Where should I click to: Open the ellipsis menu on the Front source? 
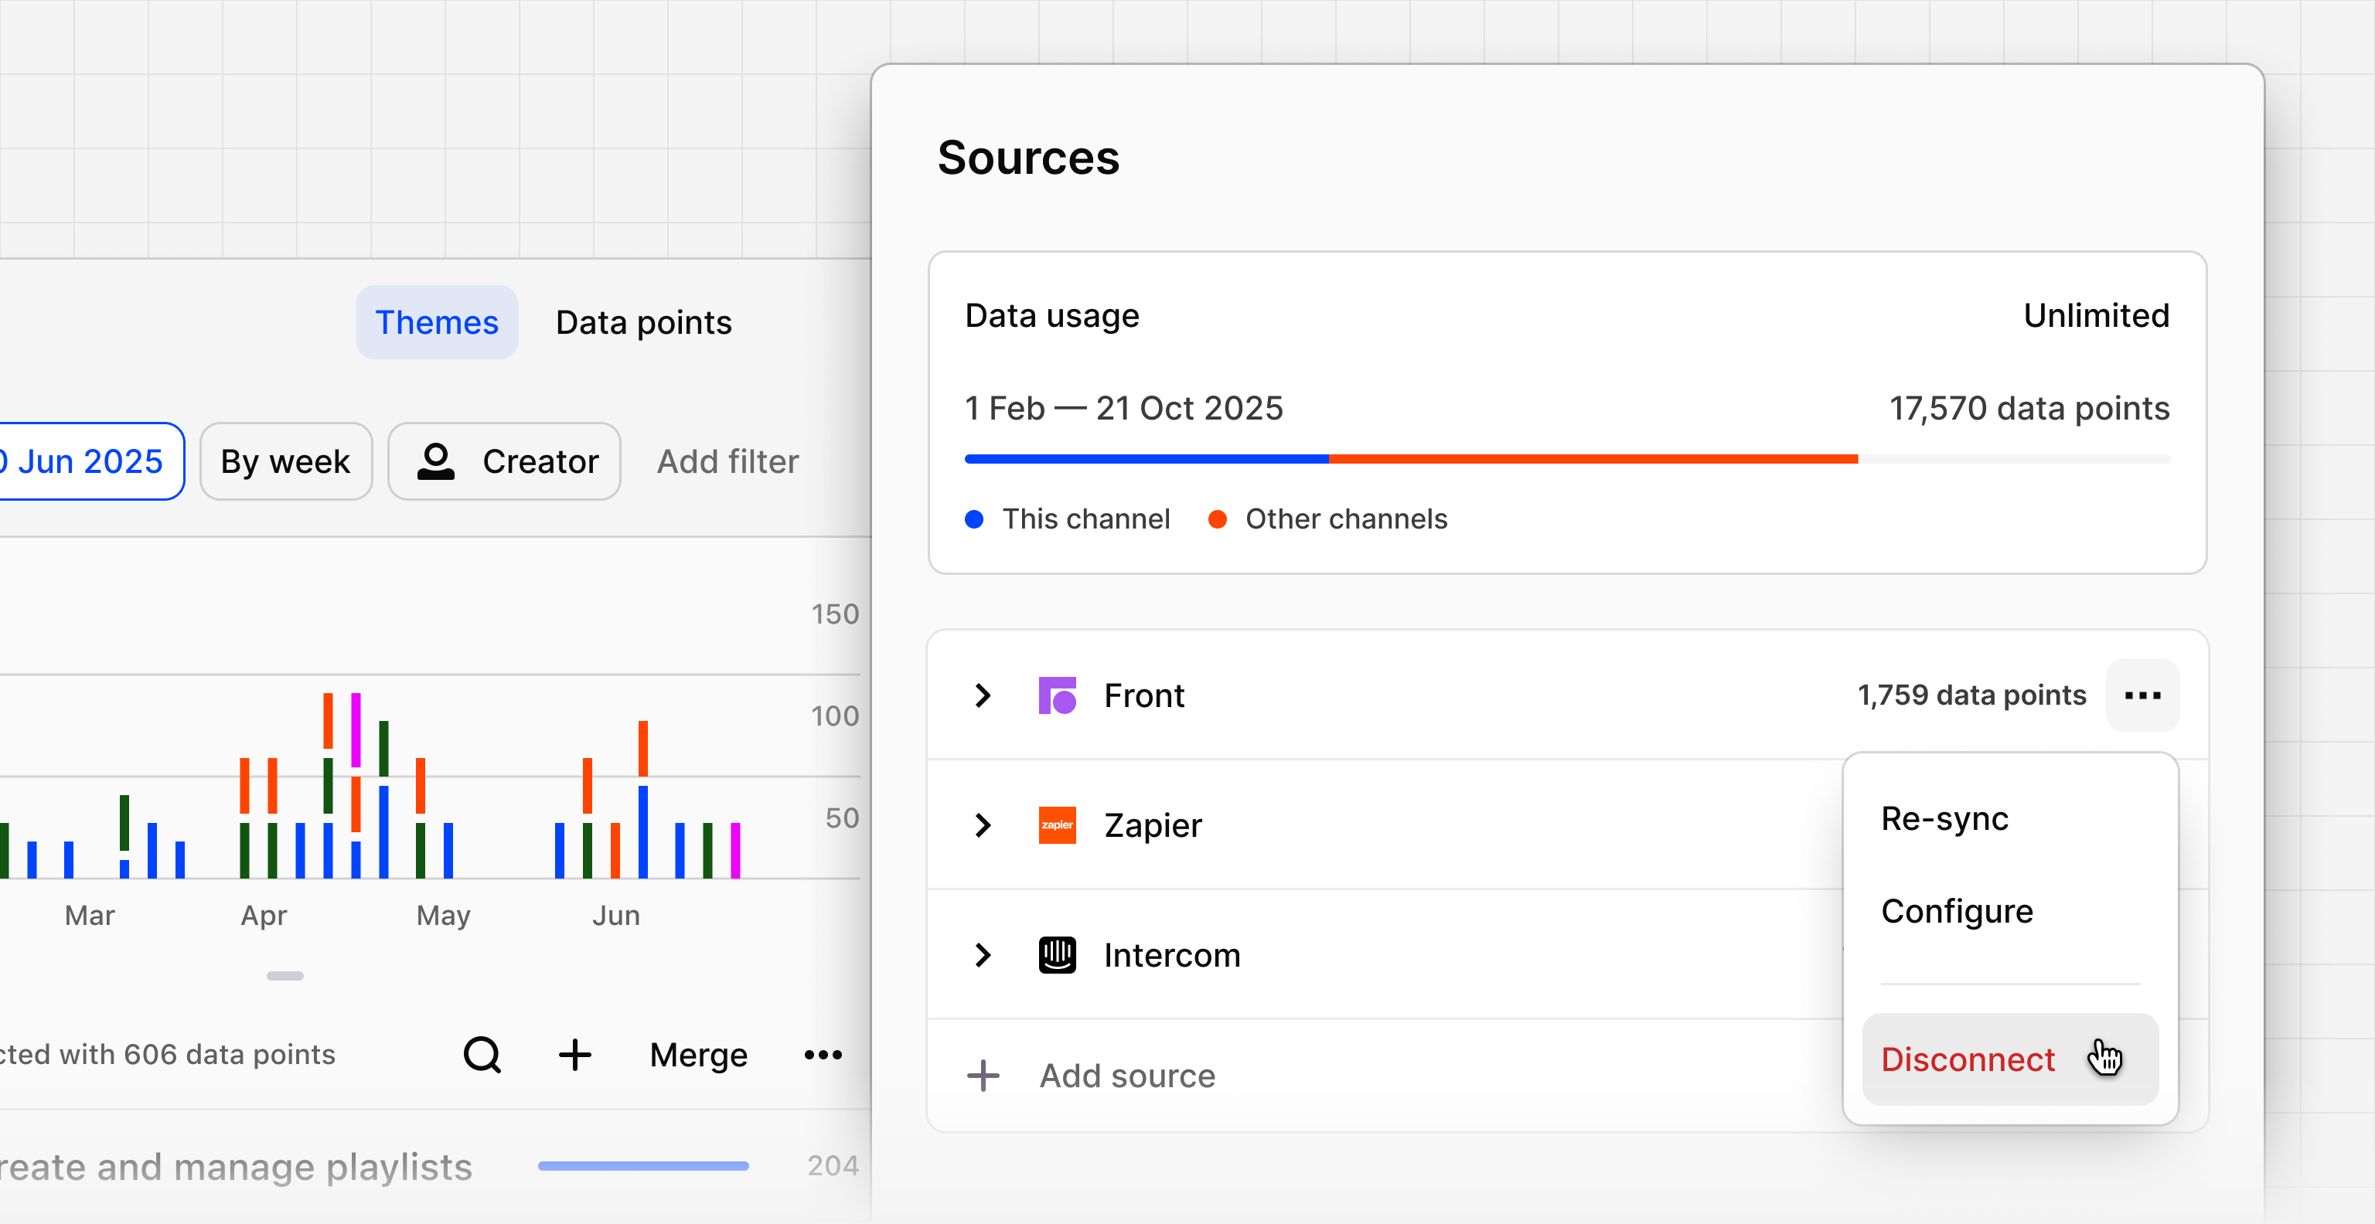click(x=2142, y=696)
